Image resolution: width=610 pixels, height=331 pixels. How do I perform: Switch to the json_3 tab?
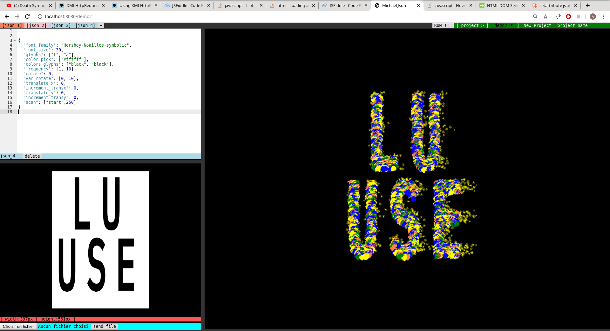pyautogui.click(x=61, y=26)
